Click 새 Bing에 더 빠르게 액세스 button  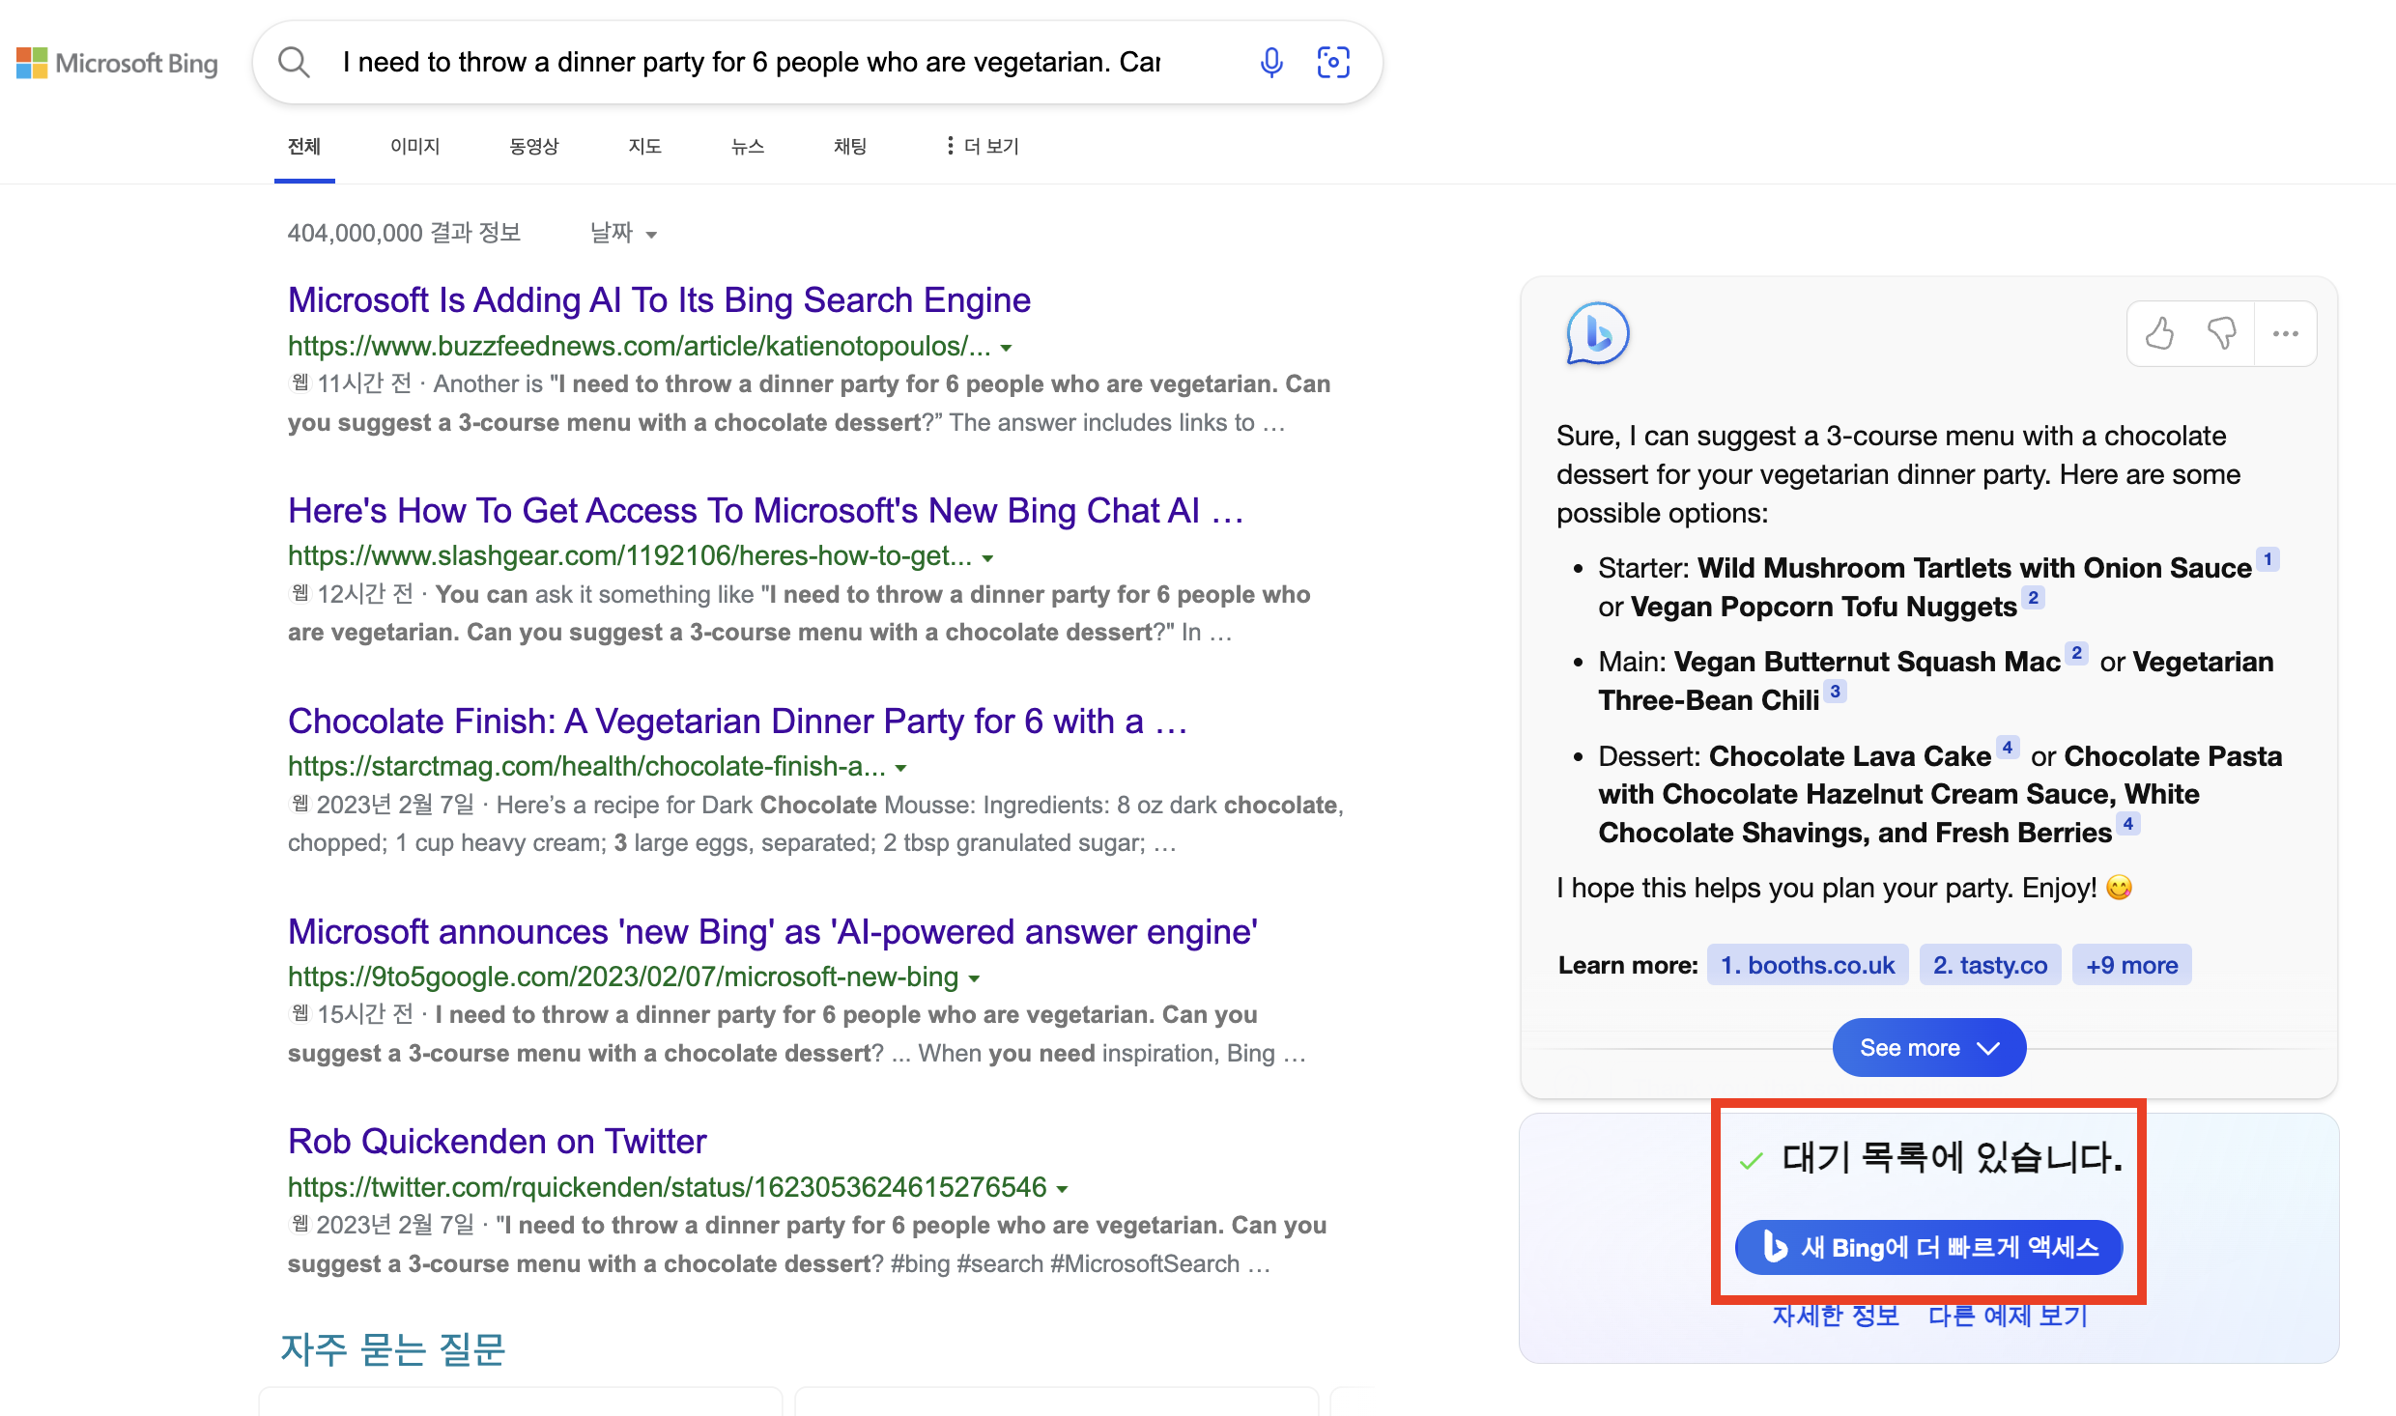point(1928,1247)
